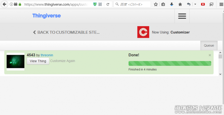Click the 'Finished in 4 minutes' text
Screen dimensions: 224x115
pyautogui.click(x=143, y=70)
